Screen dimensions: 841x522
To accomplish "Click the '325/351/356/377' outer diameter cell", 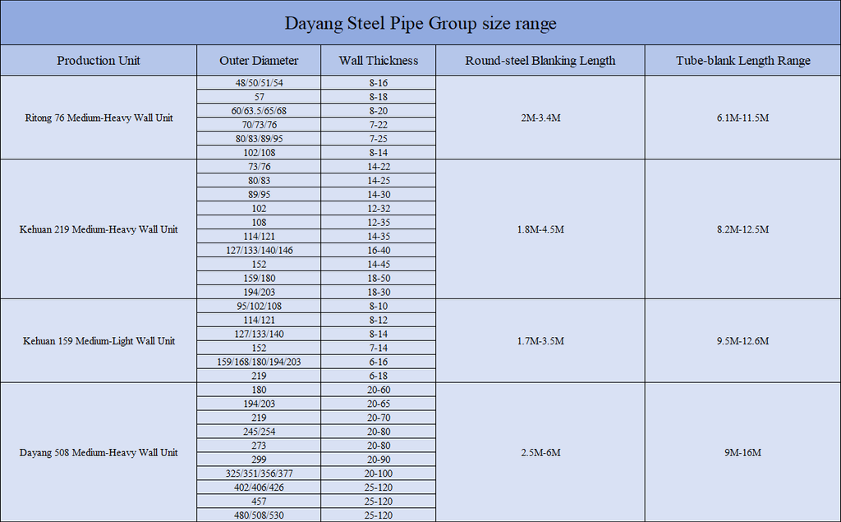I will (x=259, y=473).
